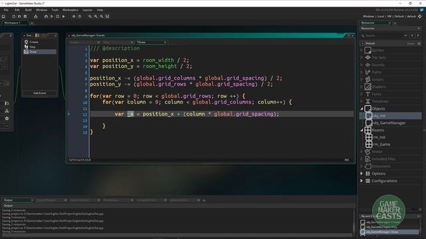Expand the Scripts folder

(361, 80)
